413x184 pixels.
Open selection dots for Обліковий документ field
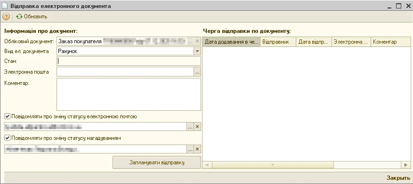tap(190, 41)
